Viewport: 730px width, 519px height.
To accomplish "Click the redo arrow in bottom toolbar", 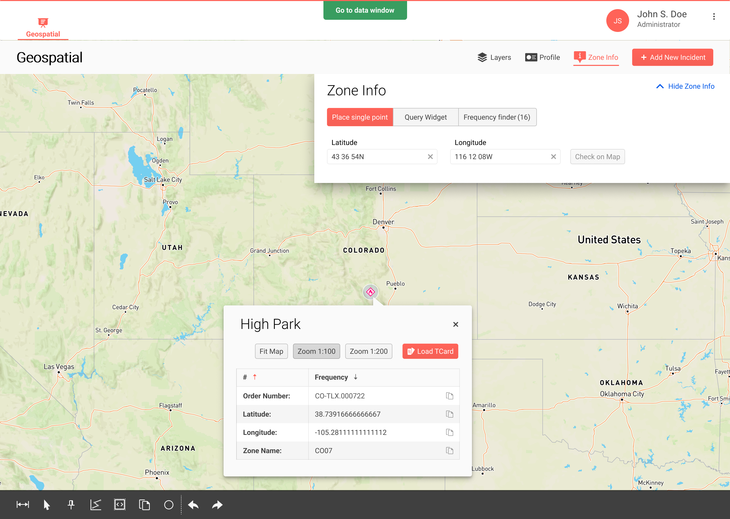I will pos(217,505).
